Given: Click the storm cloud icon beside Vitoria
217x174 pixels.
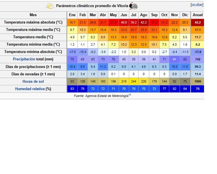Looking at the screenshot, I should (x=133, y=6).
